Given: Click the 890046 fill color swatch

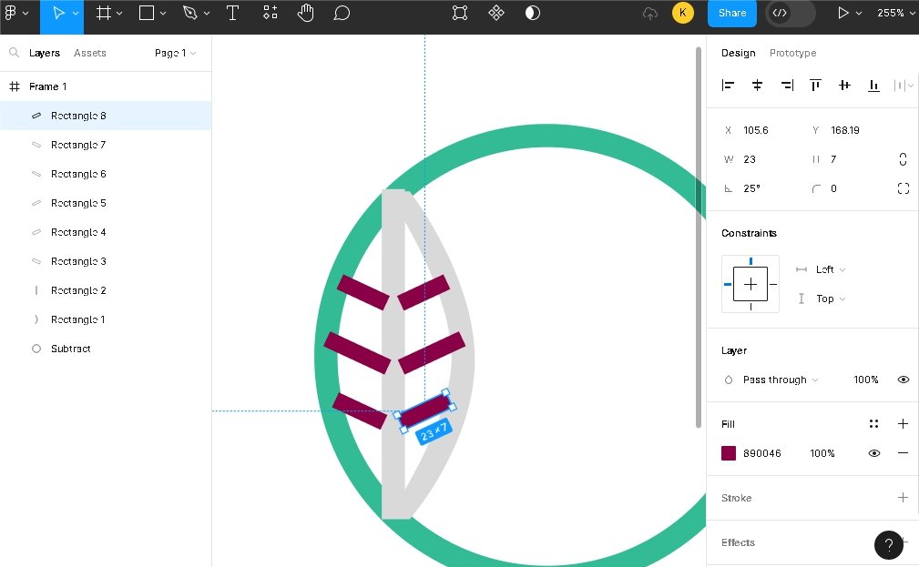Looking at the screenshot, I should click(729, 453).
